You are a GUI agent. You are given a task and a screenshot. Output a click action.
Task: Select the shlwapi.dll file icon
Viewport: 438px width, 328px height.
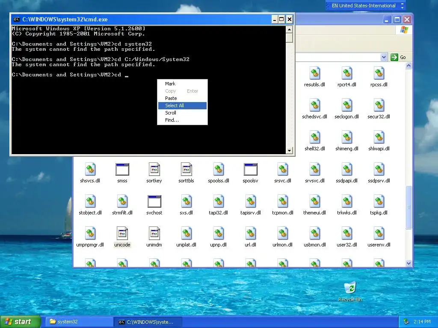379,138
